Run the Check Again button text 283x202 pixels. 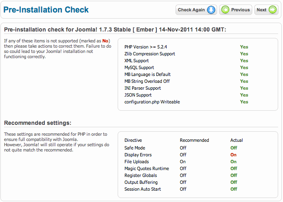pyautogui.click(x=191, y=10)
